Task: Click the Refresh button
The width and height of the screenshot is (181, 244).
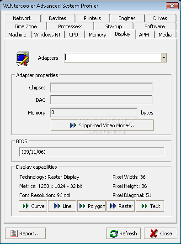Action: [x=123, y=233]
